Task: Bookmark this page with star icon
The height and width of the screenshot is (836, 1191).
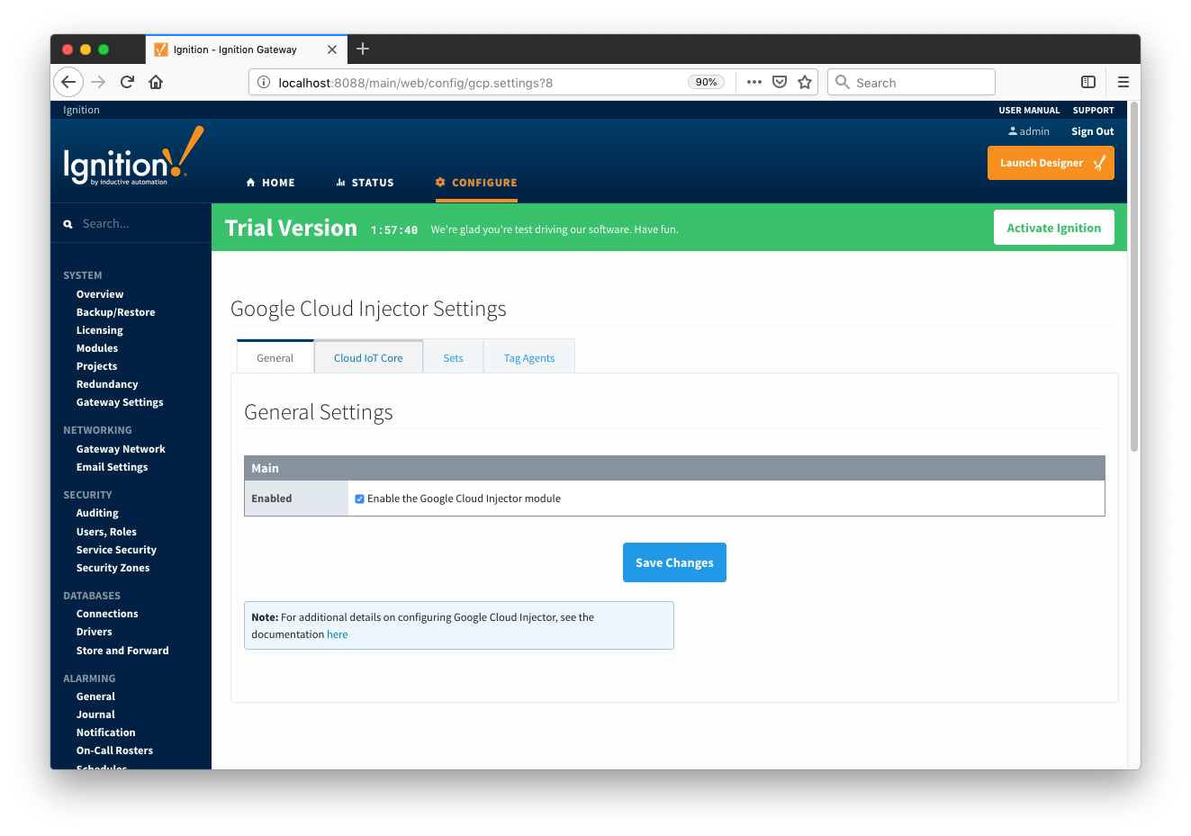Action: [805, 82]
